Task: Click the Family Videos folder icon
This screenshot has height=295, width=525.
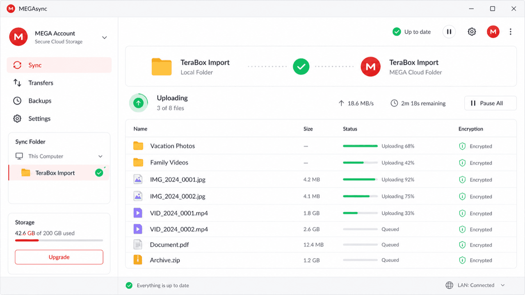Action: click(138, 163)
